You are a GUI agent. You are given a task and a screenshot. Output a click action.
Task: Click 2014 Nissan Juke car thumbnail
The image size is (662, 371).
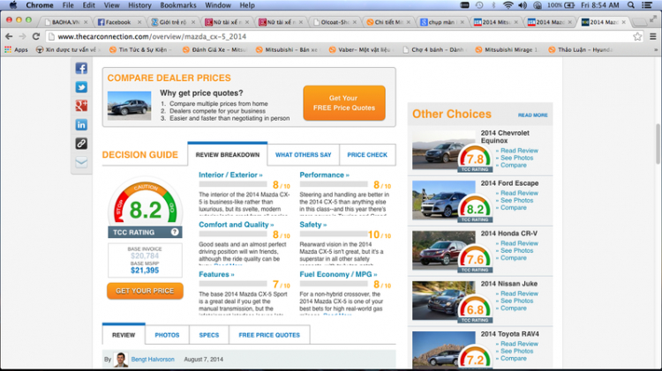[x=444, y=301]
